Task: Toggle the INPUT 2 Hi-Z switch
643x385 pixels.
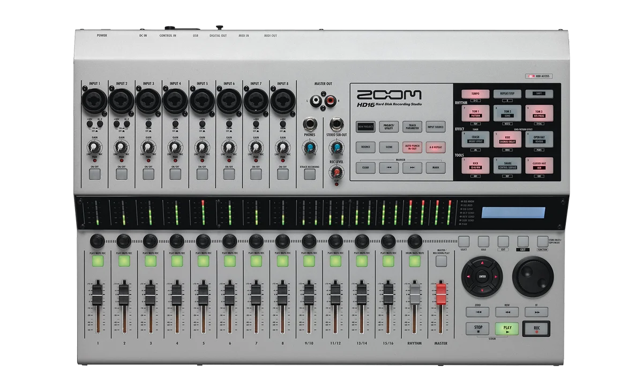Action: [126, 124]
